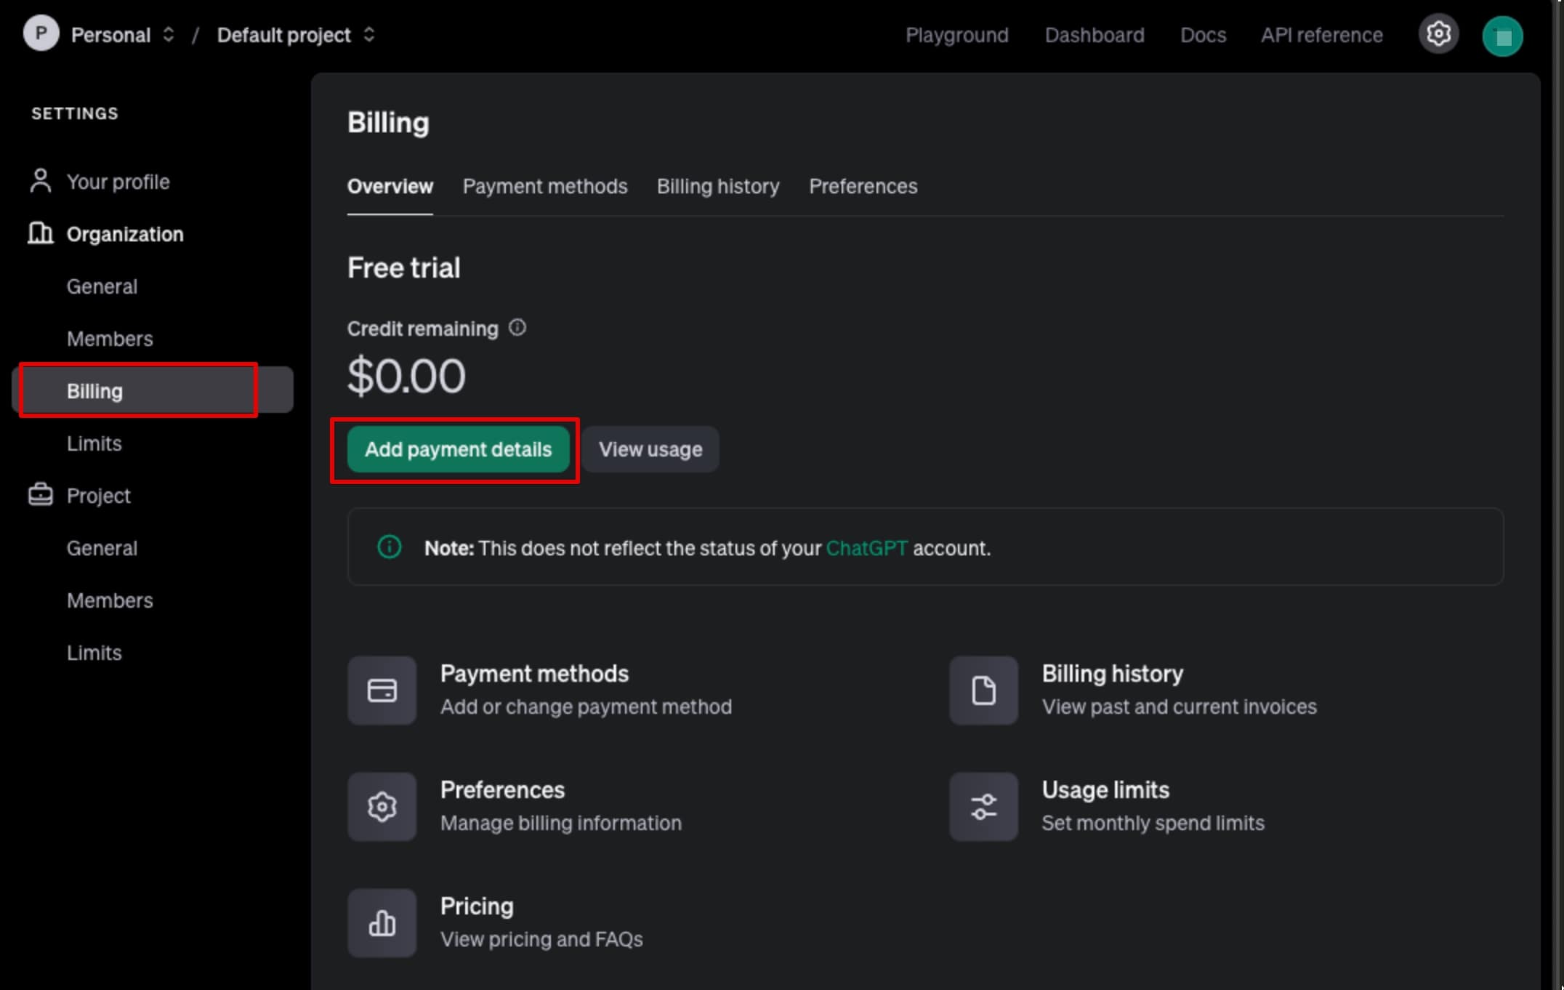Viewport: 1564px width, 990px height.
Task: Click the info icon next to Credit remaining
Action: [517, 328]
